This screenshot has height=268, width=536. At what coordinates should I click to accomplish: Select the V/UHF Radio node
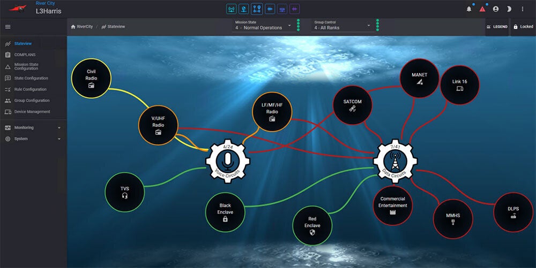158,125
